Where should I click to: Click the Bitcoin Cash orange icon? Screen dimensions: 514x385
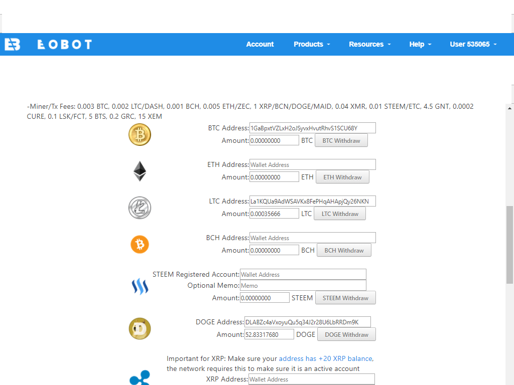[x=140, y=244]
